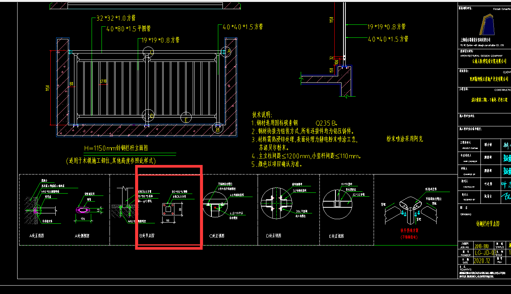Pick detail callout bubble E on elevation
Image resolution: width=511 pixels, height=294 pixels.
186,118
